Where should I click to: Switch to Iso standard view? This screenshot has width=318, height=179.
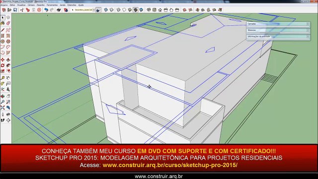coord(149,10)
